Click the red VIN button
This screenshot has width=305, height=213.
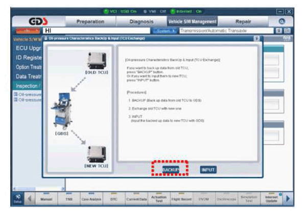point(28,31)
